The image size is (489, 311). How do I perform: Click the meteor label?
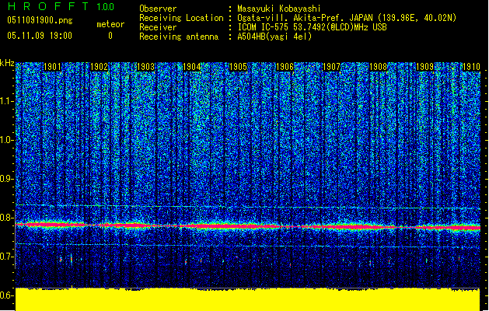click(110, 24)
